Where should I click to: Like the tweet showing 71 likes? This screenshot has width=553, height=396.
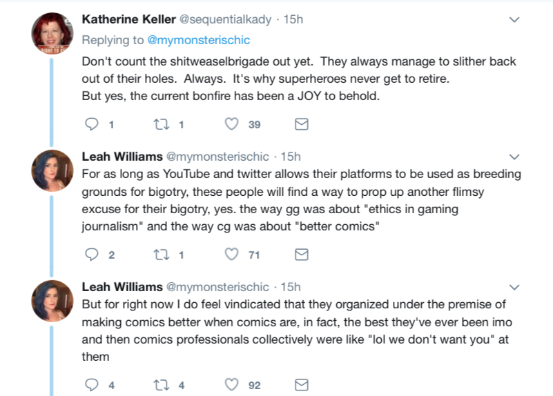tap(232, 255)
